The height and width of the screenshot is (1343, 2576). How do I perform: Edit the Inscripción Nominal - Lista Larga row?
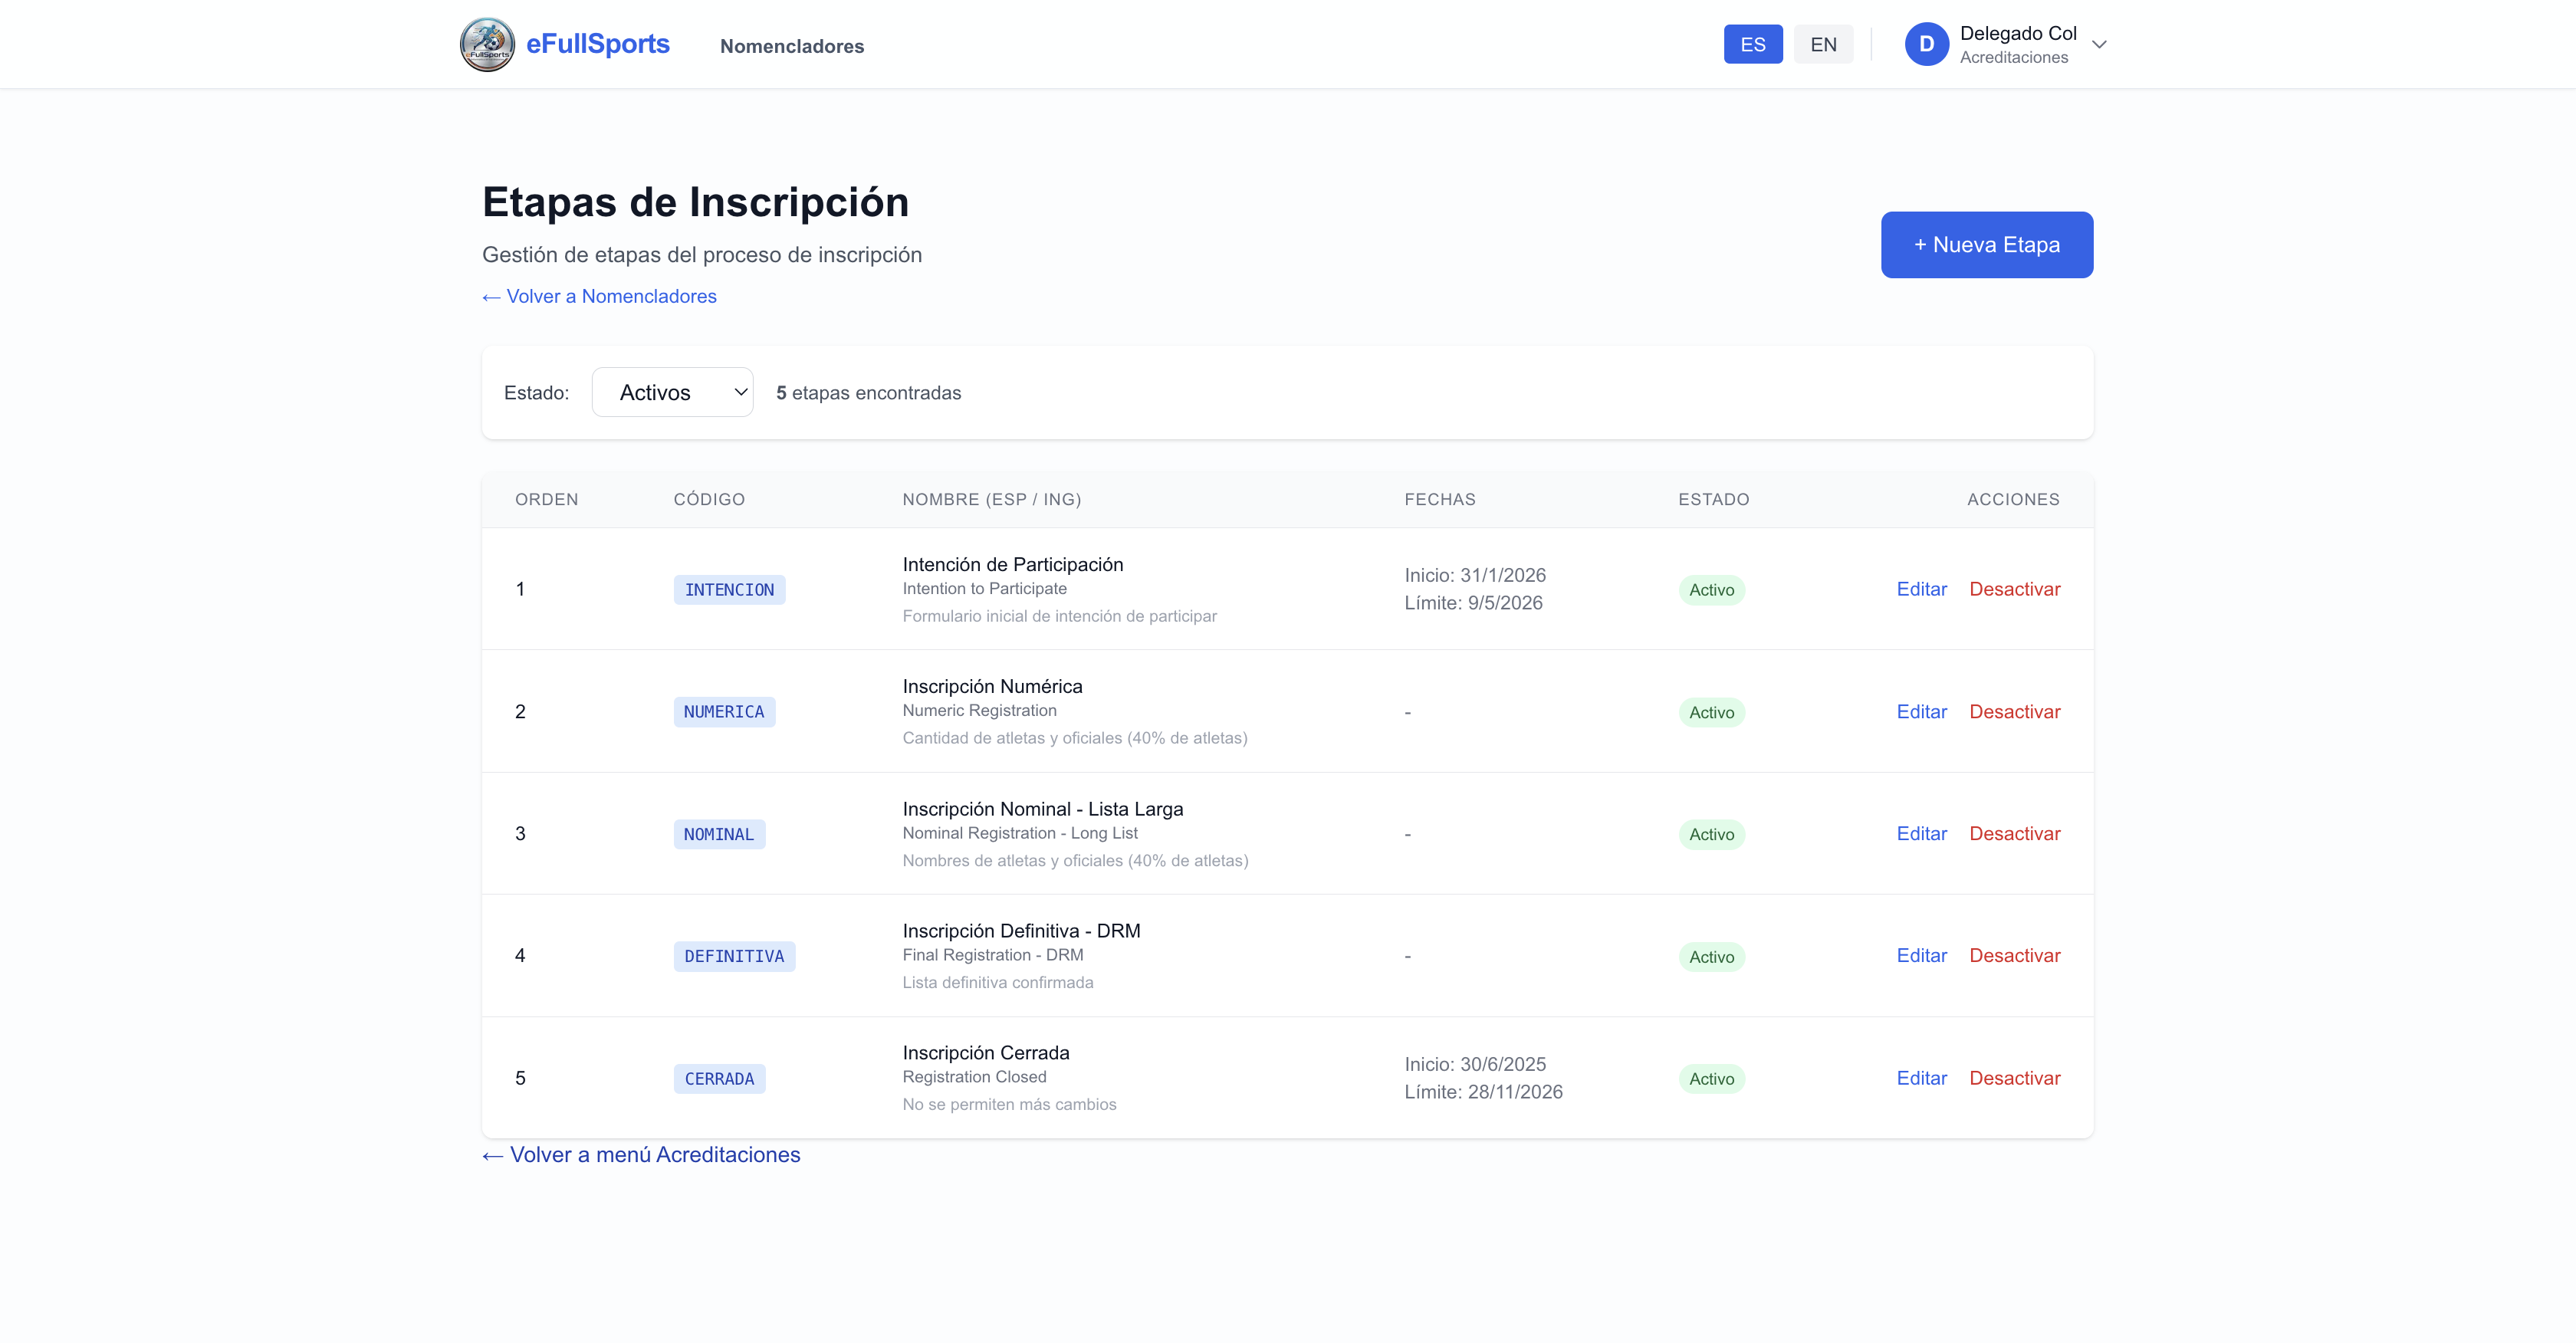click(x=1921, y=833)
